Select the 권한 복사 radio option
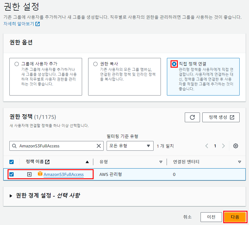The image size is (249, 225). [95, 64]
